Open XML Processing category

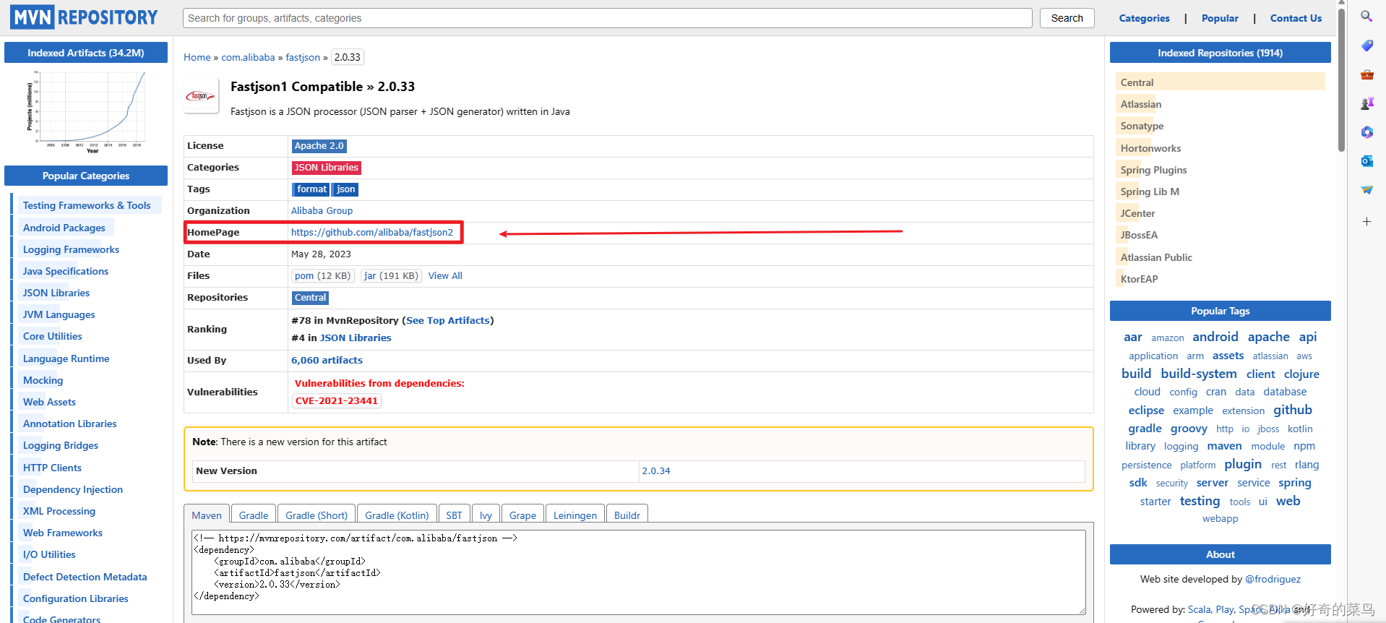[59, 512]
